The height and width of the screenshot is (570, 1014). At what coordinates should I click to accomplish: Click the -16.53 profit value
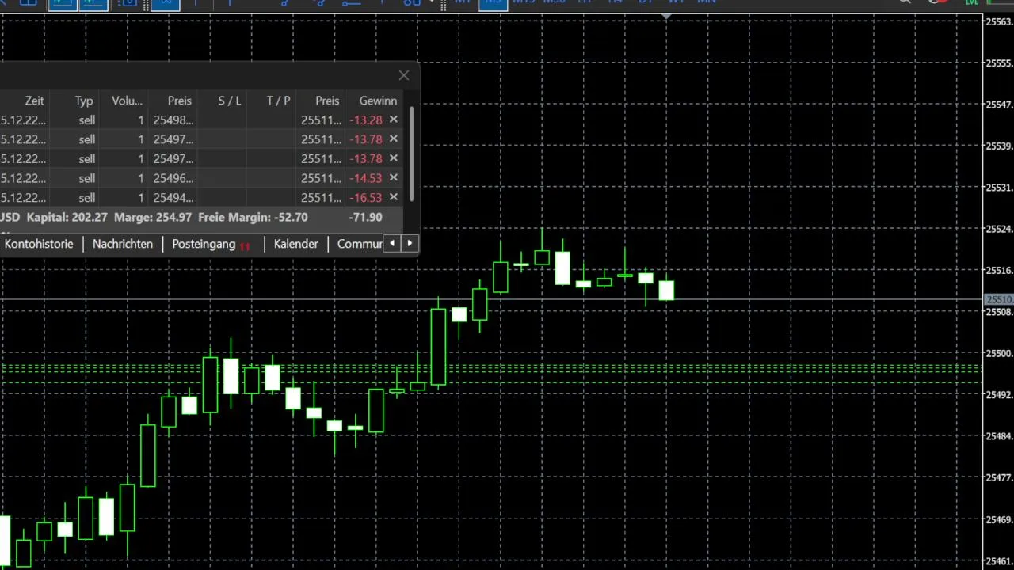[366, 198]
